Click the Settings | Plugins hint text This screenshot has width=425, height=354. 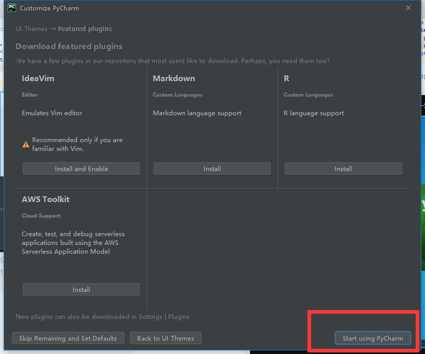click(102, 317)
